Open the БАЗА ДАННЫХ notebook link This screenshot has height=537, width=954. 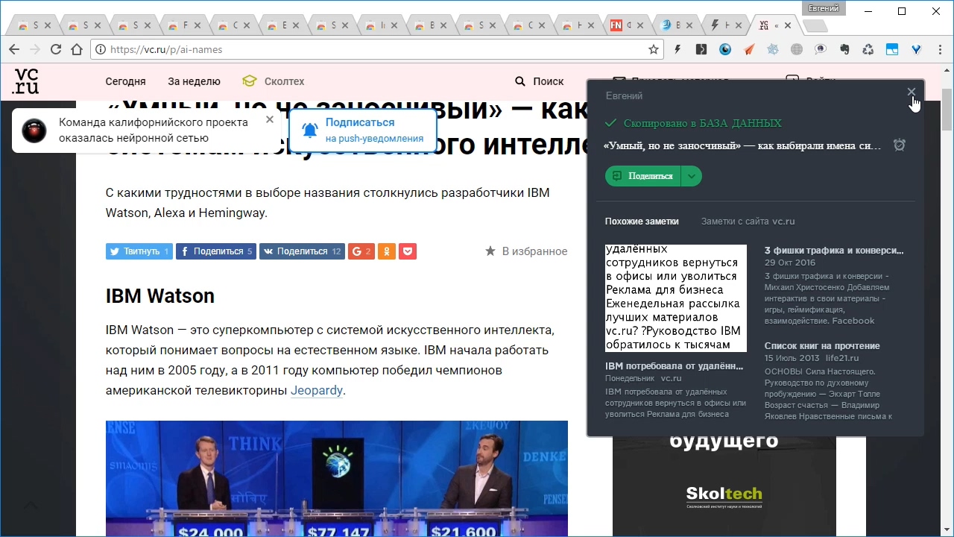(740, 123)
